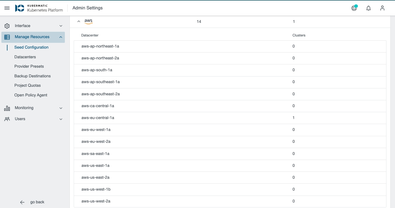Collapse the Manage Resources section
395x208 pixels.
click(x=61, y=37)
